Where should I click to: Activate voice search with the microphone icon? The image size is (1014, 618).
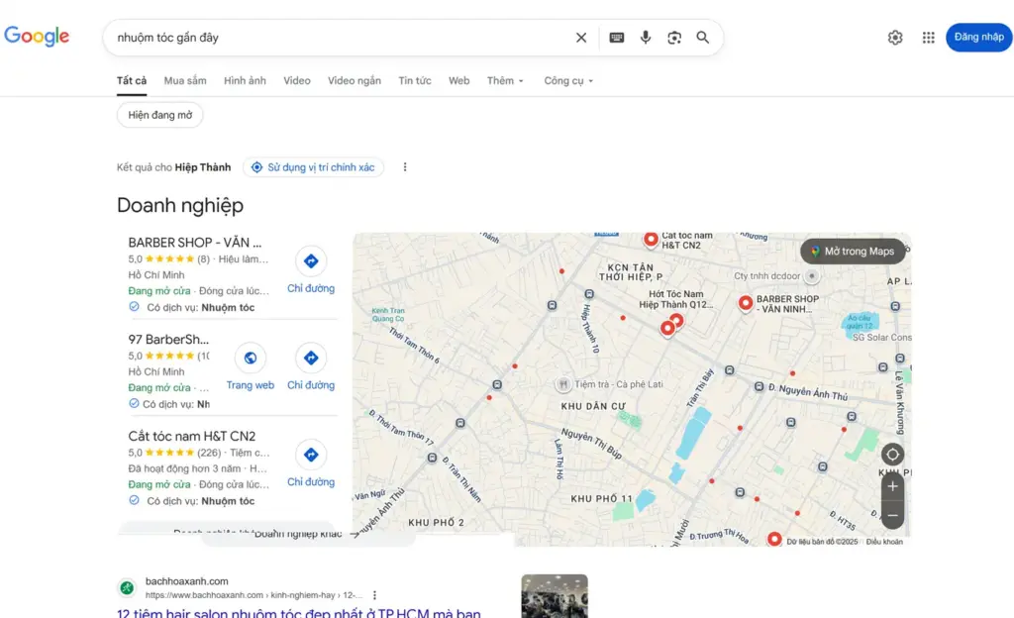coord(645,37)
